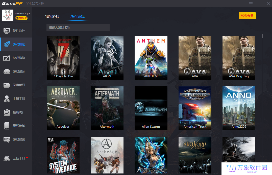Select the game acceleration rocket icon
This screenshot has height=175, width=272.
pos(7,44)
